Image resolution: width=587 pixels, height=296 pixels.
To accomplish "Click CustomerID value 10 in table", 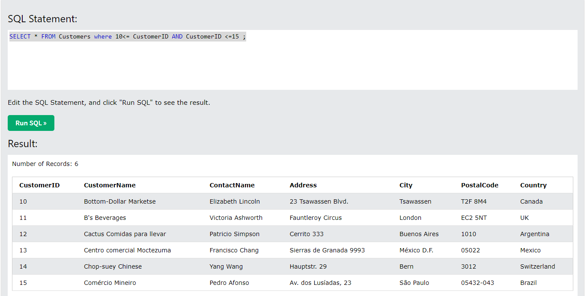I will pos(23,201).
